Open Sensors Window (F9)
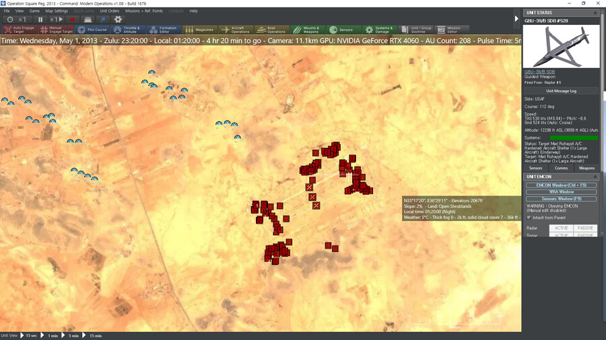Image resolution: width=606 pixels, height=340 pixels. pyautogui.click(x=561, y=199)
